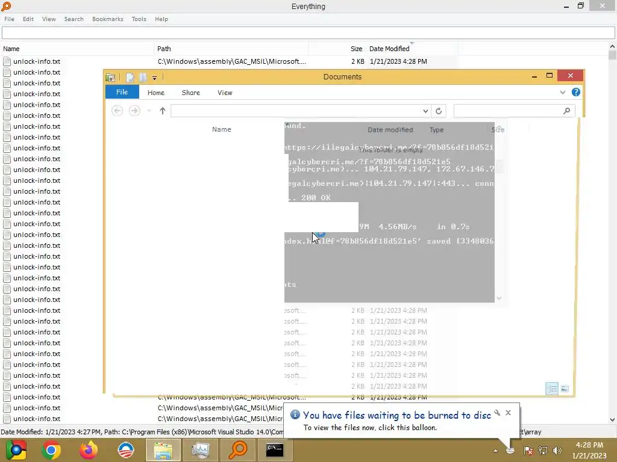The image size is (617, 462).
Task: Open network status tray icon
Action: (x=543, y=451)
